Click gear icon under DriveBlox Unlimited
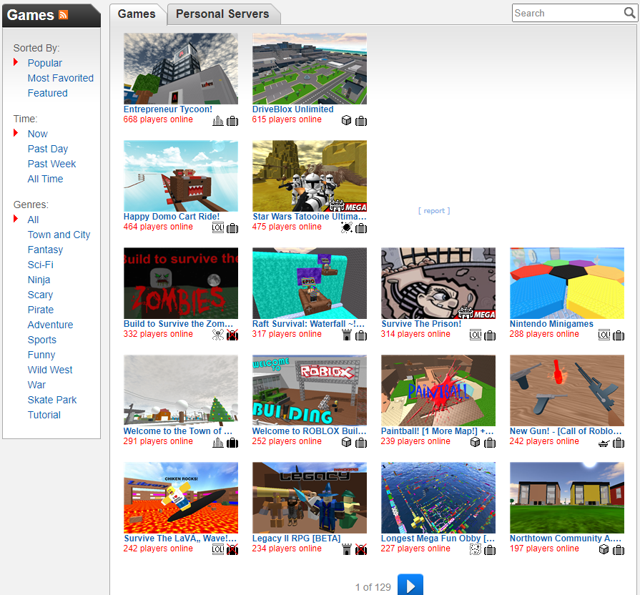This screenshot has width=640, height=595. [361, 121]
